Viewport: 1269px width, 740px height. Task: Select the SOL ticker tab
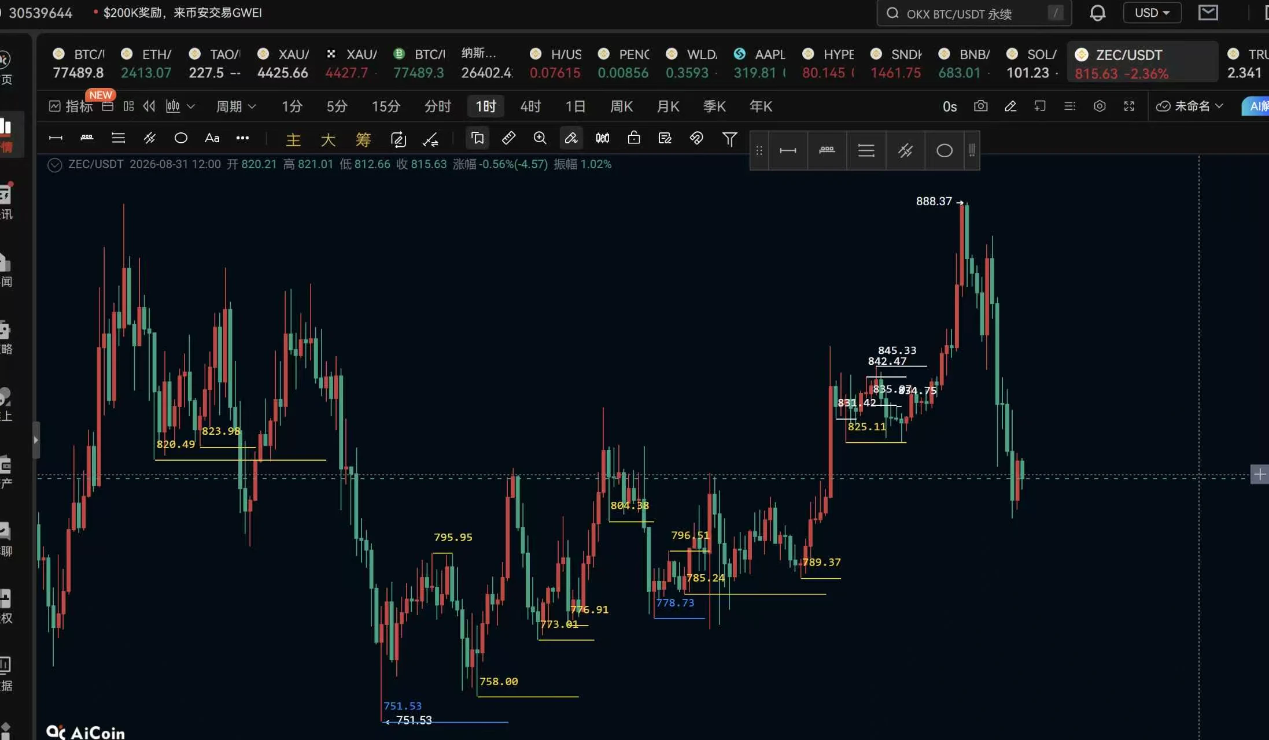tap(1032, 64)
